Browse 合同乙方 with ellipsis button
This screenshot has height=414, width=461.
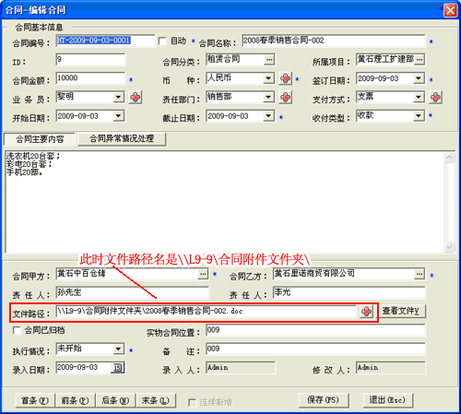click(x=420, y=274)
